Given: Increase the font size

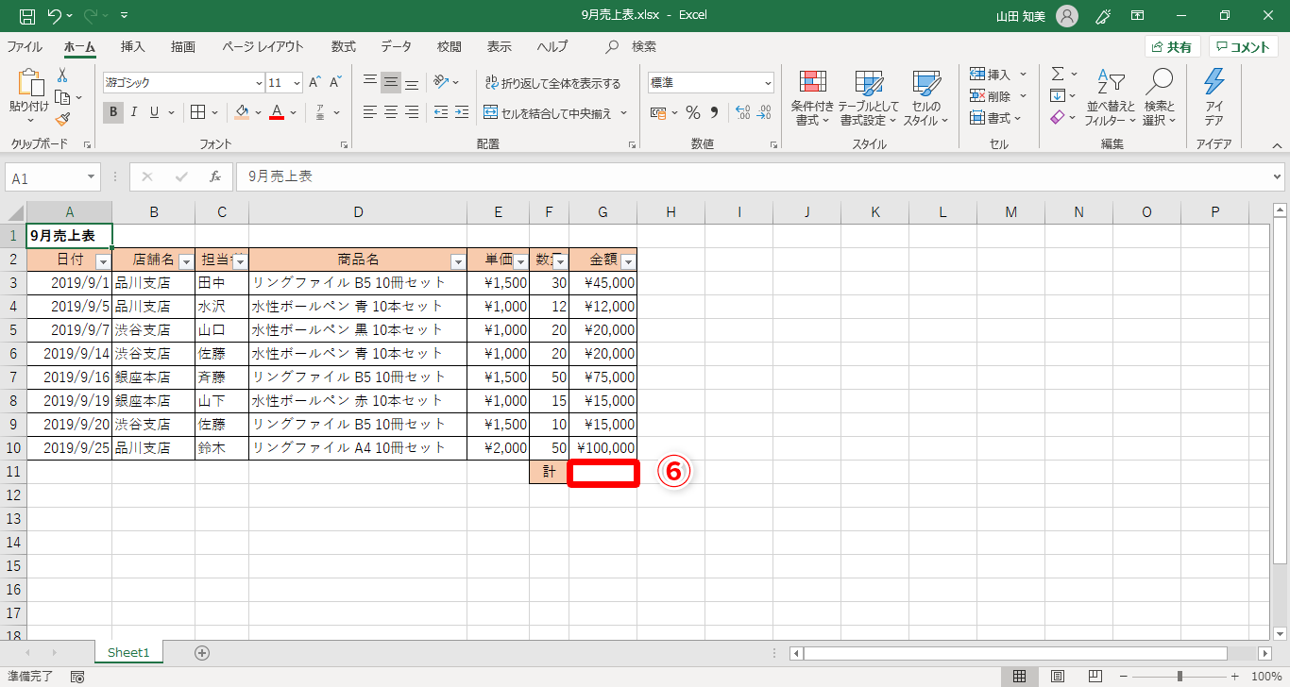Looking at the screenshot, I should [315, 83].
